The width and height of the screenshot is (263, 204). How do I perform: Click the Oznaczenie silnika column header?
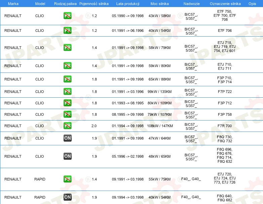tap(225, 4)
